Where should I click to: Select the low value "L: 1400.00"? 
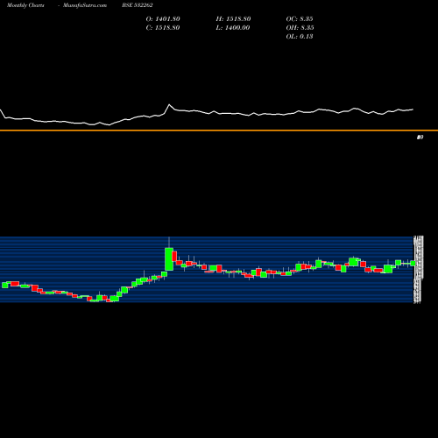tap(233, 28)
